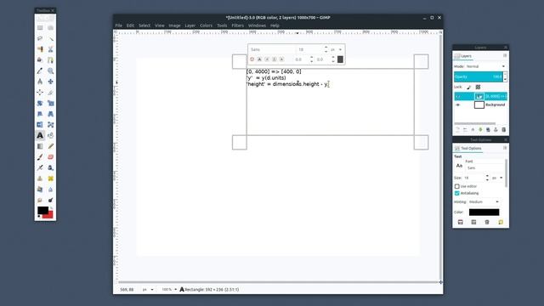This screenshot has height=306, width=544.
Task: Select the Free Select lasso tool
Action: pos(40,38)
